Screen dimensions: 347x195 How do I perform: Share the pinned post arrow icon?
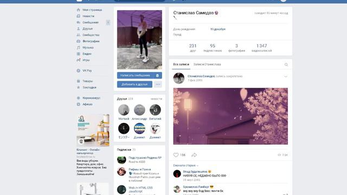194,155
